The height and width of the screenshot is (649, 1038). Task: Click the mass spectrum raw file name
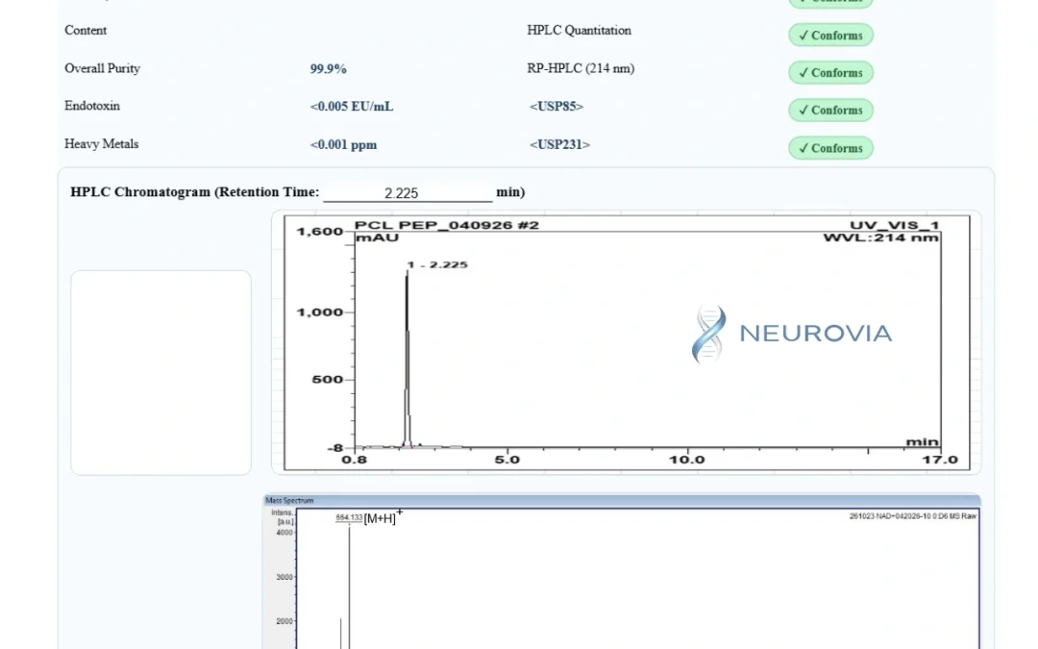point(913,516)
